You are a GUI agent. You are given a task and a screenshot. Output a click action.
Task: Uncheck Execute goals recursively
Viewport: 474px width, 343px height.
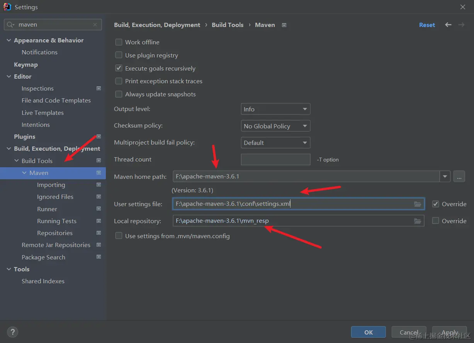point(119,68)
